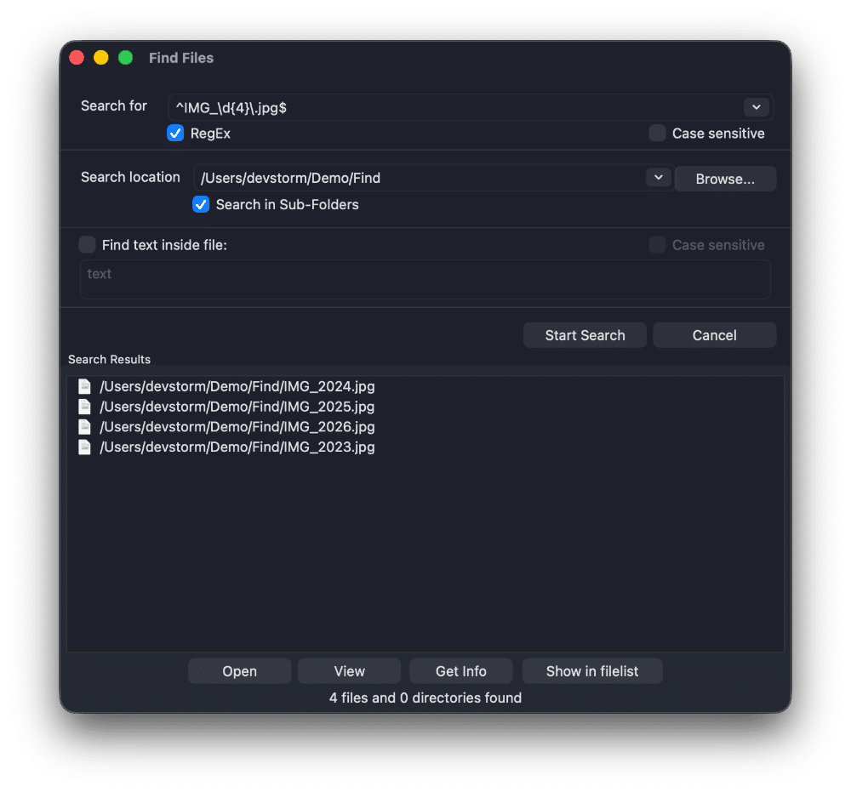This screenshot has width=851, height=792.
Task: Select the IMG_2023.jpg search result
Action: (x=237, y=447)
